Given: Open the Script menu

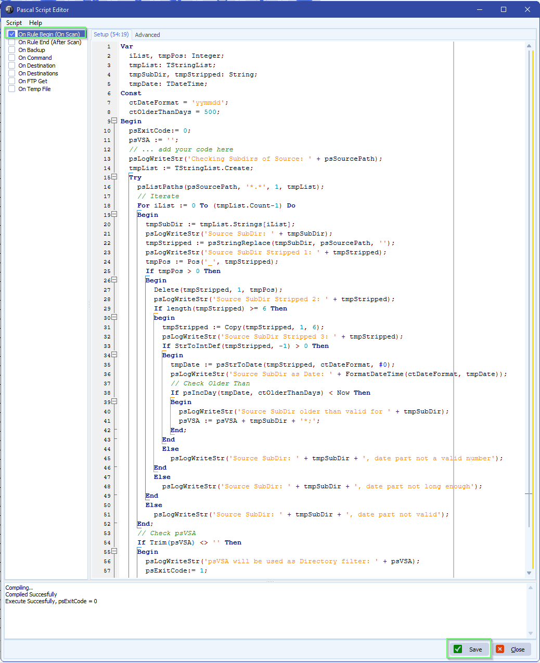Looking at the screenshot, I should click(x=14, y=23).
